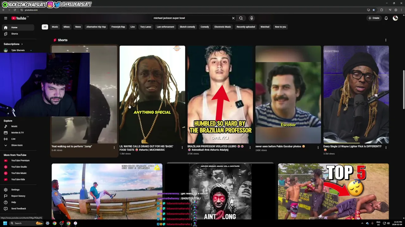
Task: Expand Show more in Explore
Action: click(18, 145)
